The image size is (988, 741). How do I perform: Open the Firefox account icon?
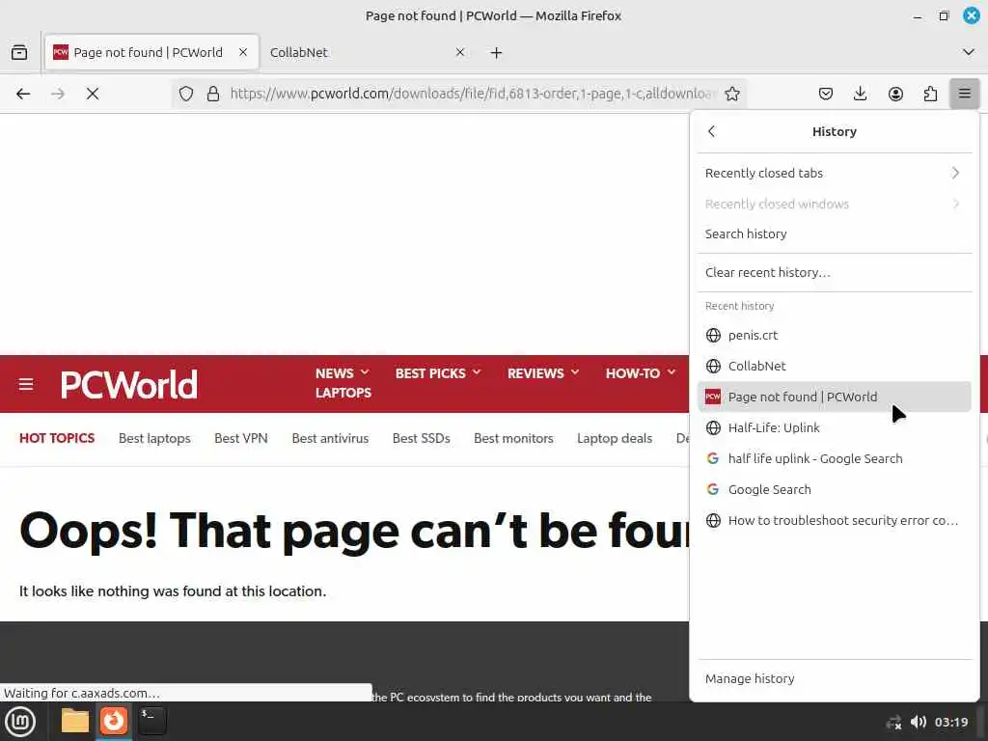895,94
